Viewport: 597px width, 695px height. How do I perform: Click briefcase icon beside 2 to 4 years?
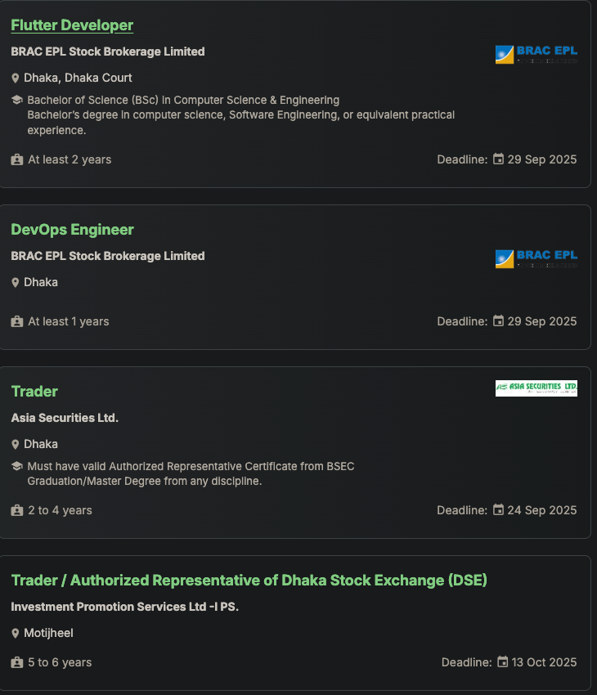click(x=17, y=511)
